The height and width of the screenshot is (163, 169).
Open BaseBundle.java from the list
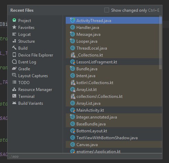click(x=114, y=124)
